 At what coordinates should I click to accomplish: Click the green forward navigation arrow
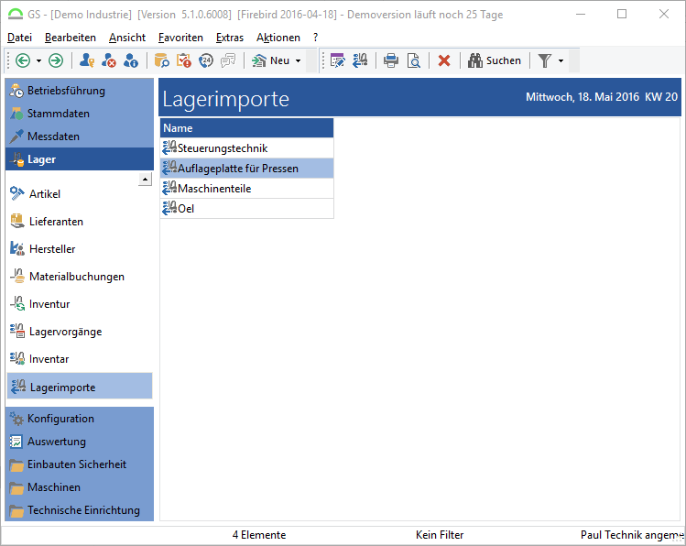tap(56, 60)
